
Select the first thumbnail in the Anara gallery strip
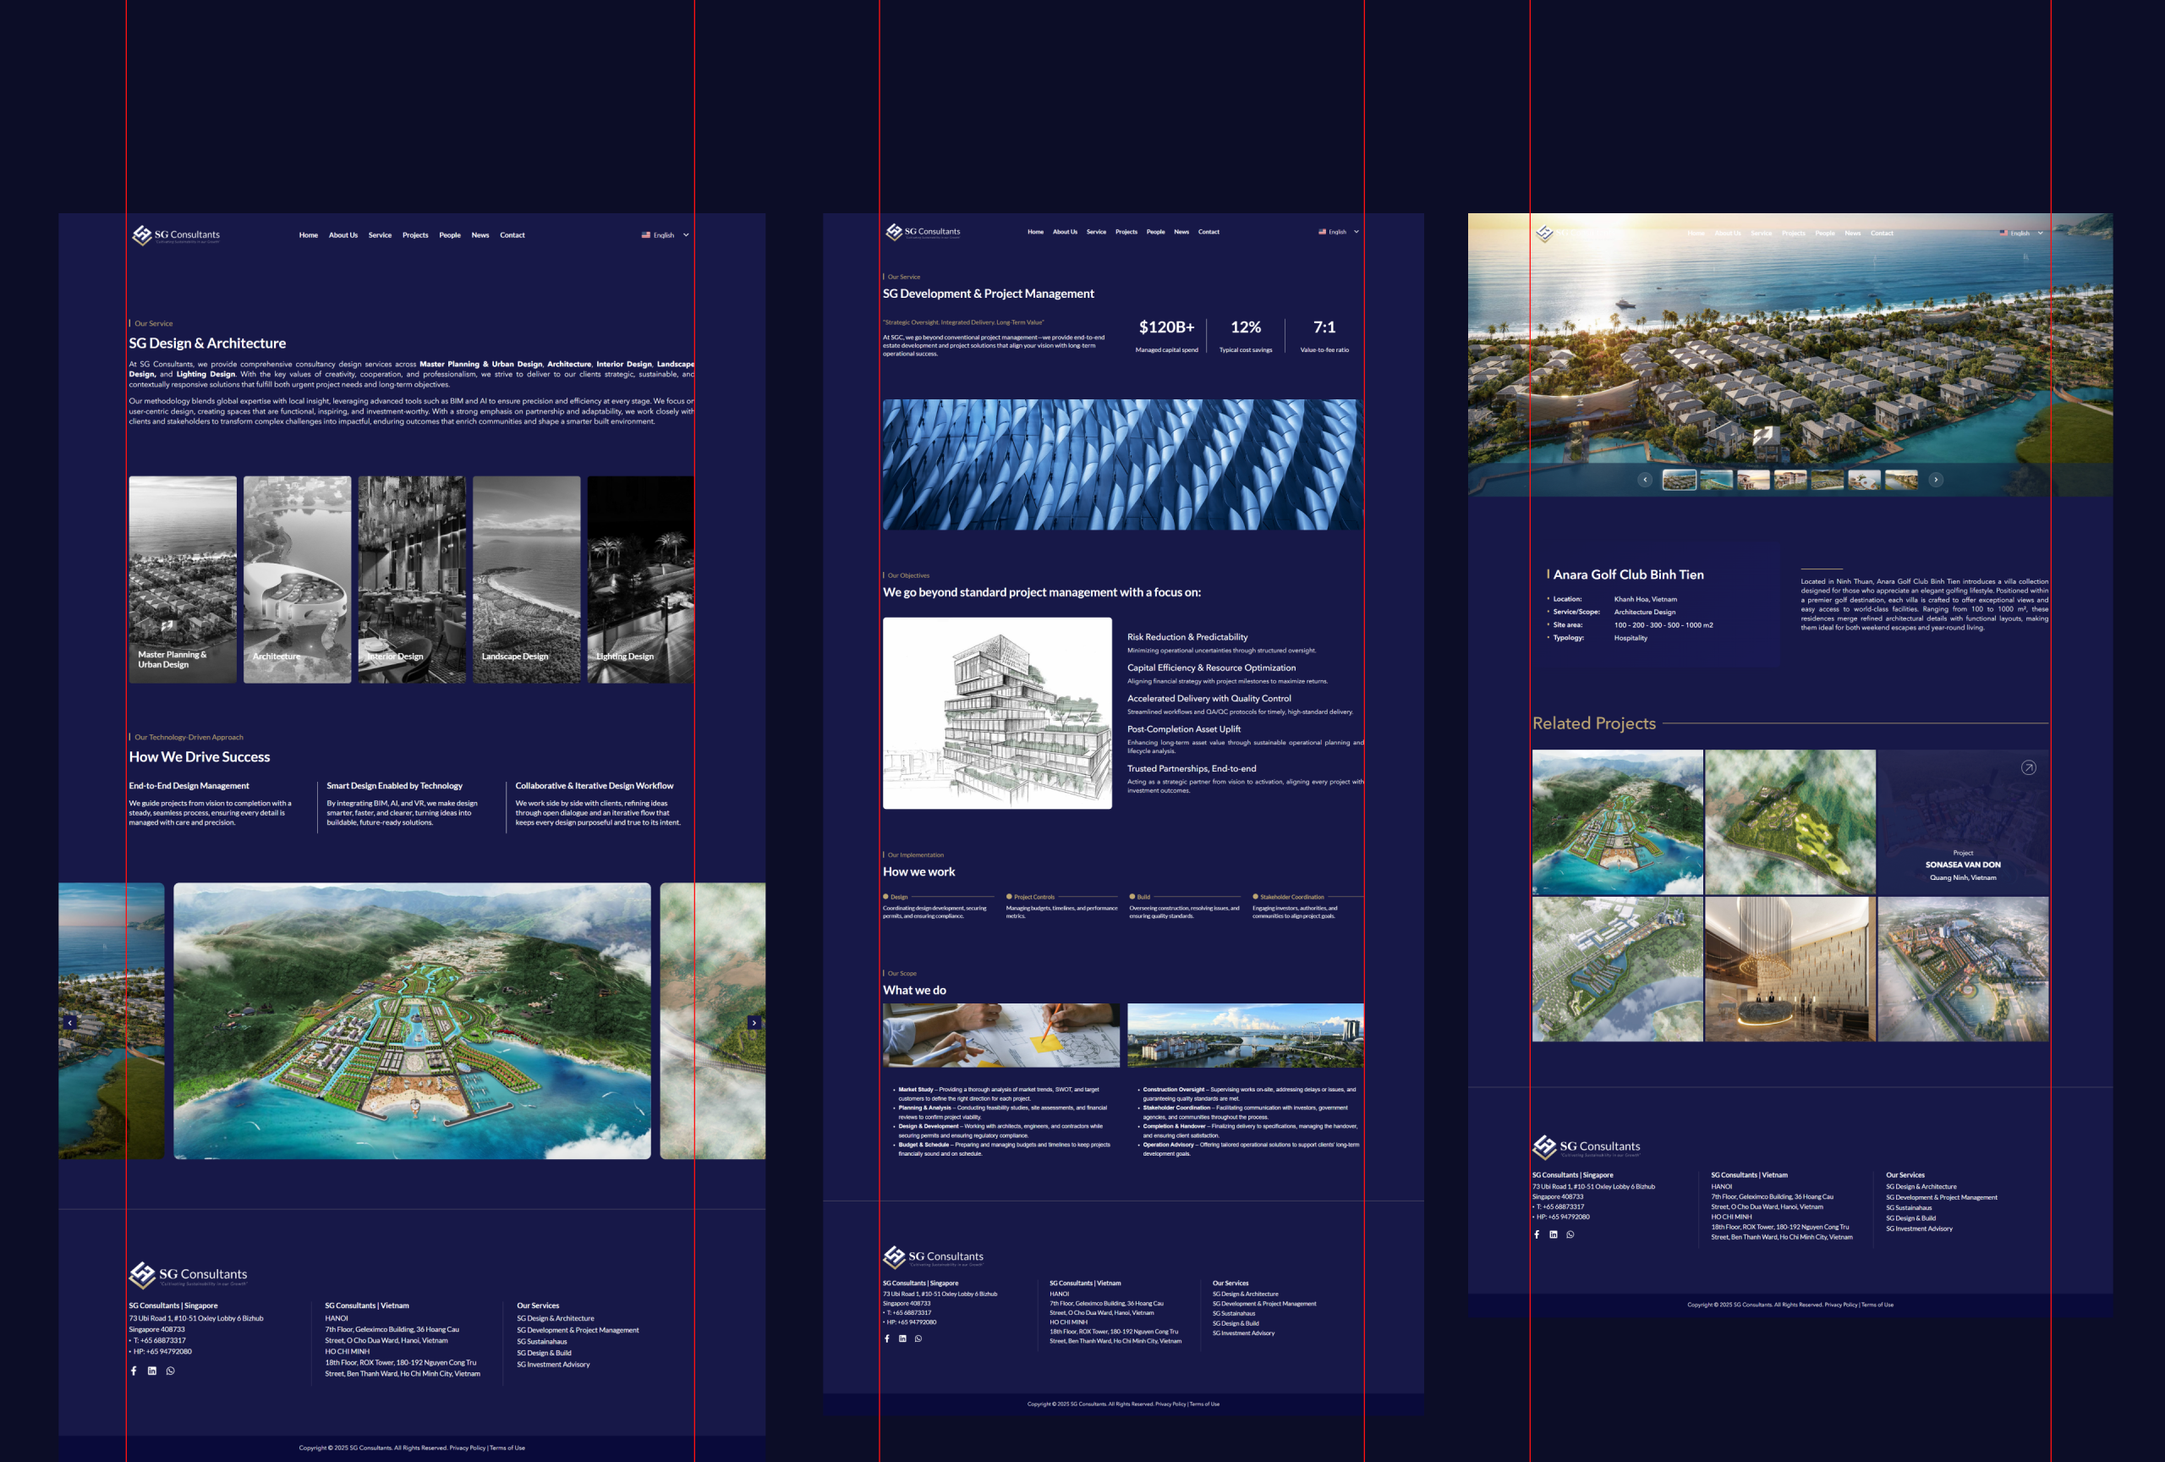tap(1679, 480)
